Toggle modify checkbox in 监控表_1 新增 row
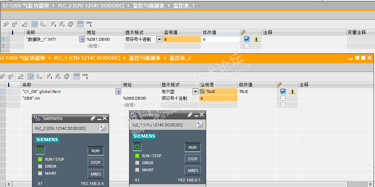375x187 pixels. (247, 46)
